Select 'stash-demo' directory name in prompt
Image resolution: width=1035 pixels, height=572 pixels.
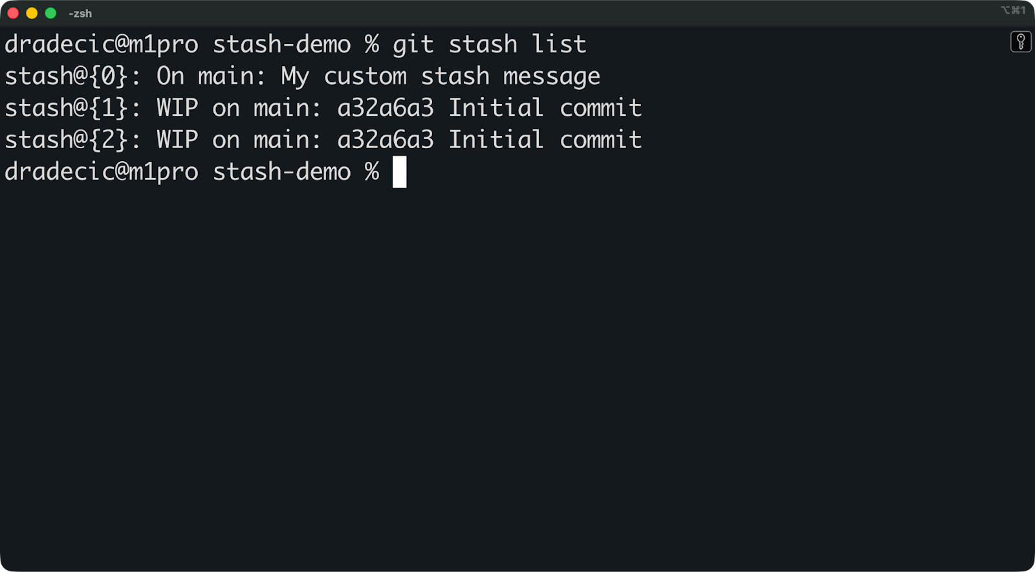(281, 171)
